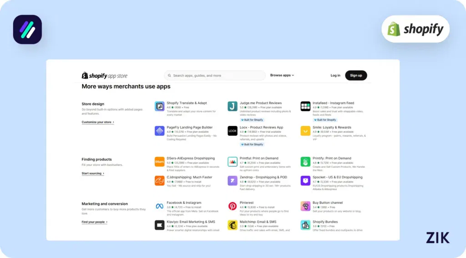Click the search magnifier icon
This screenshot has height=258, width=466.
click(169, 76)
